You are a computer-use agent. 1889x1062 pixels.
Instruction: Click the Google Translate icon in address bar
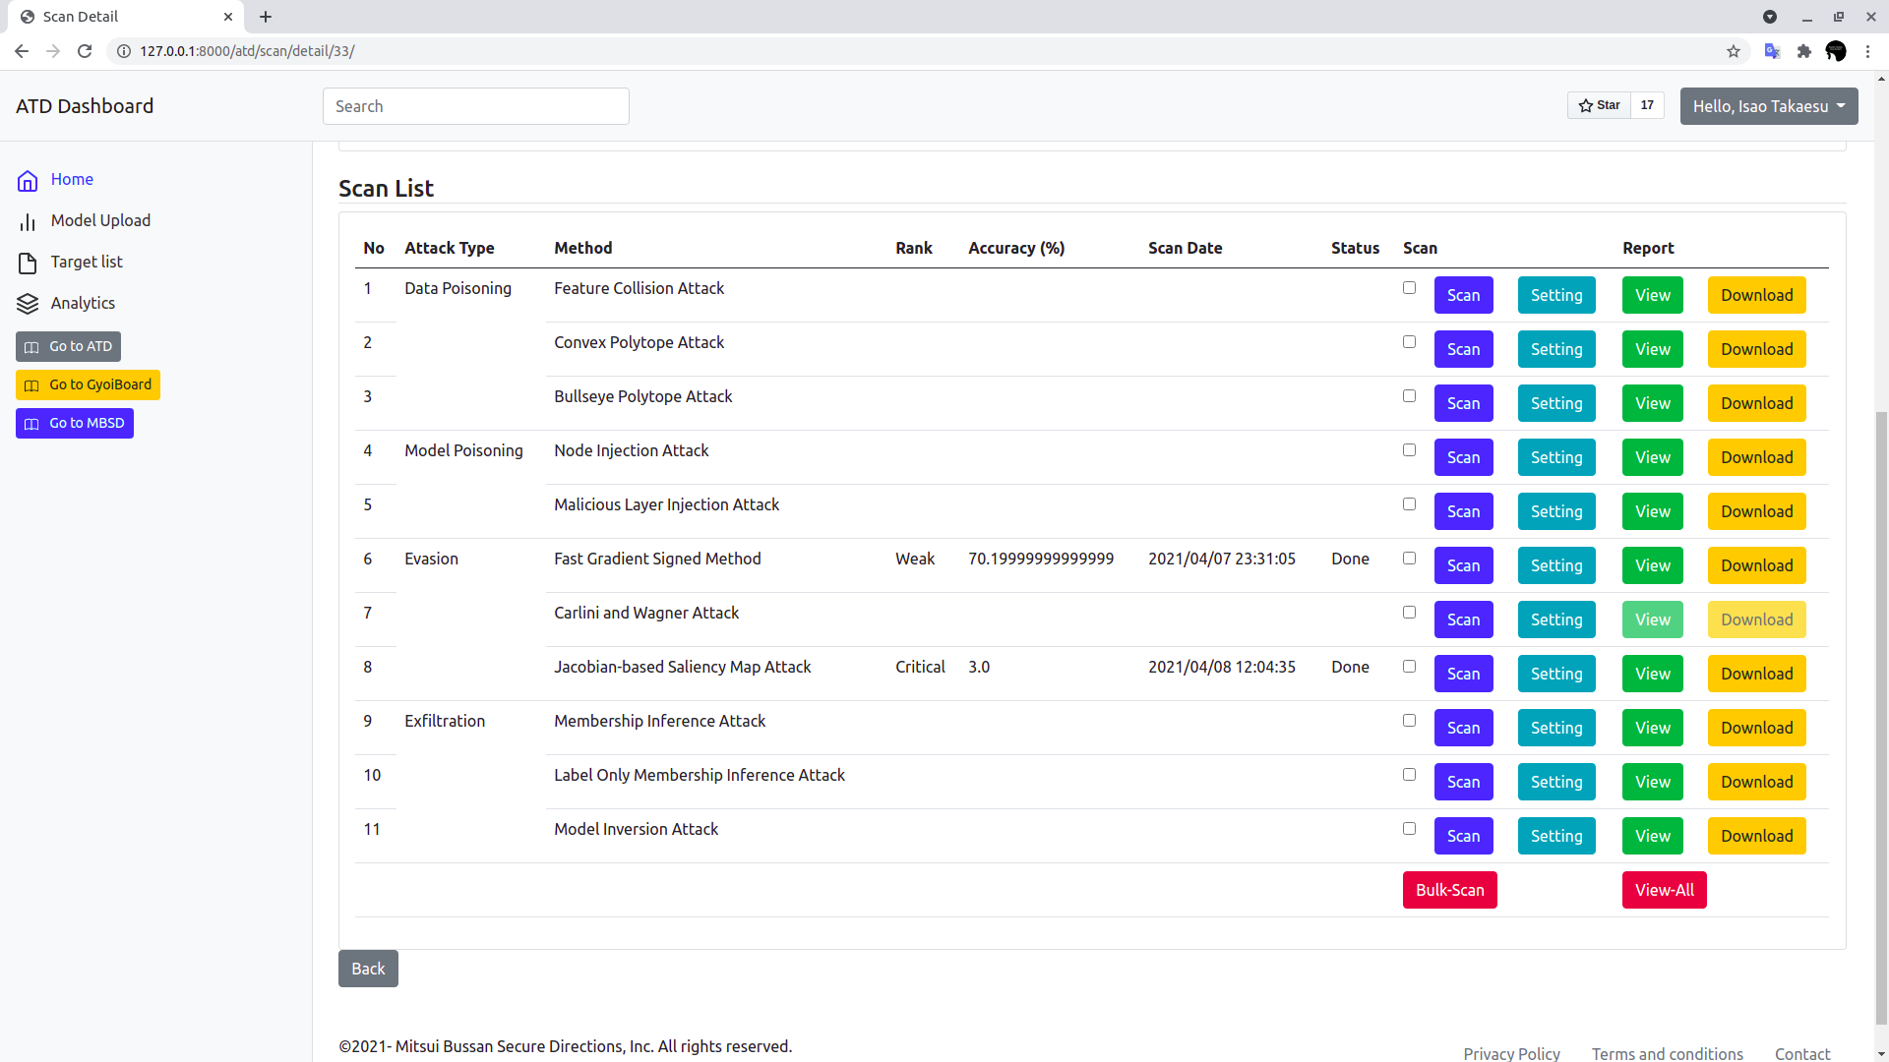[1772, 51]
